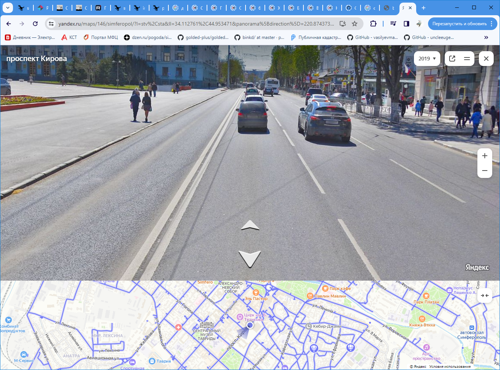The image size is (500, 370).
Task: Click the проспект Кирова street title
Action: [x=37, y=59]
